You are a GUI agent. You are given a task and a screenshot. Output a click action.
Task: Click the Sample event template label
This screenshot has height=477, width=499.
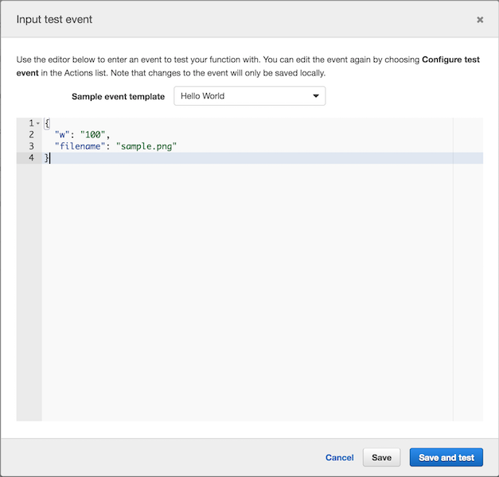(x=118, y=96)
